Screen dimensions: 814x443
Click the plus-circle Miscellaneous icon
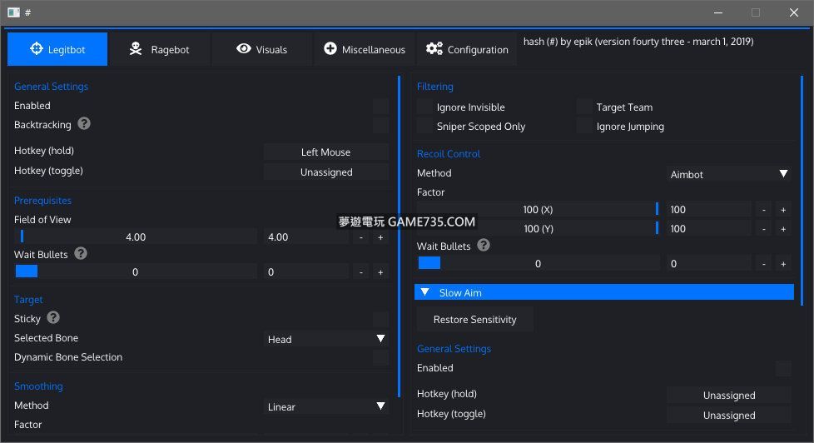330,49
